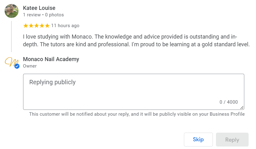
Task: Click the Owner label under business name
Action: tap(30, 66)
